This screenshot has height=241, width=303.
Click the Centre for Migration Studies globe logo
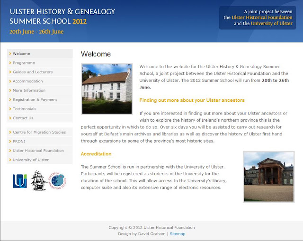click(57, 181)
